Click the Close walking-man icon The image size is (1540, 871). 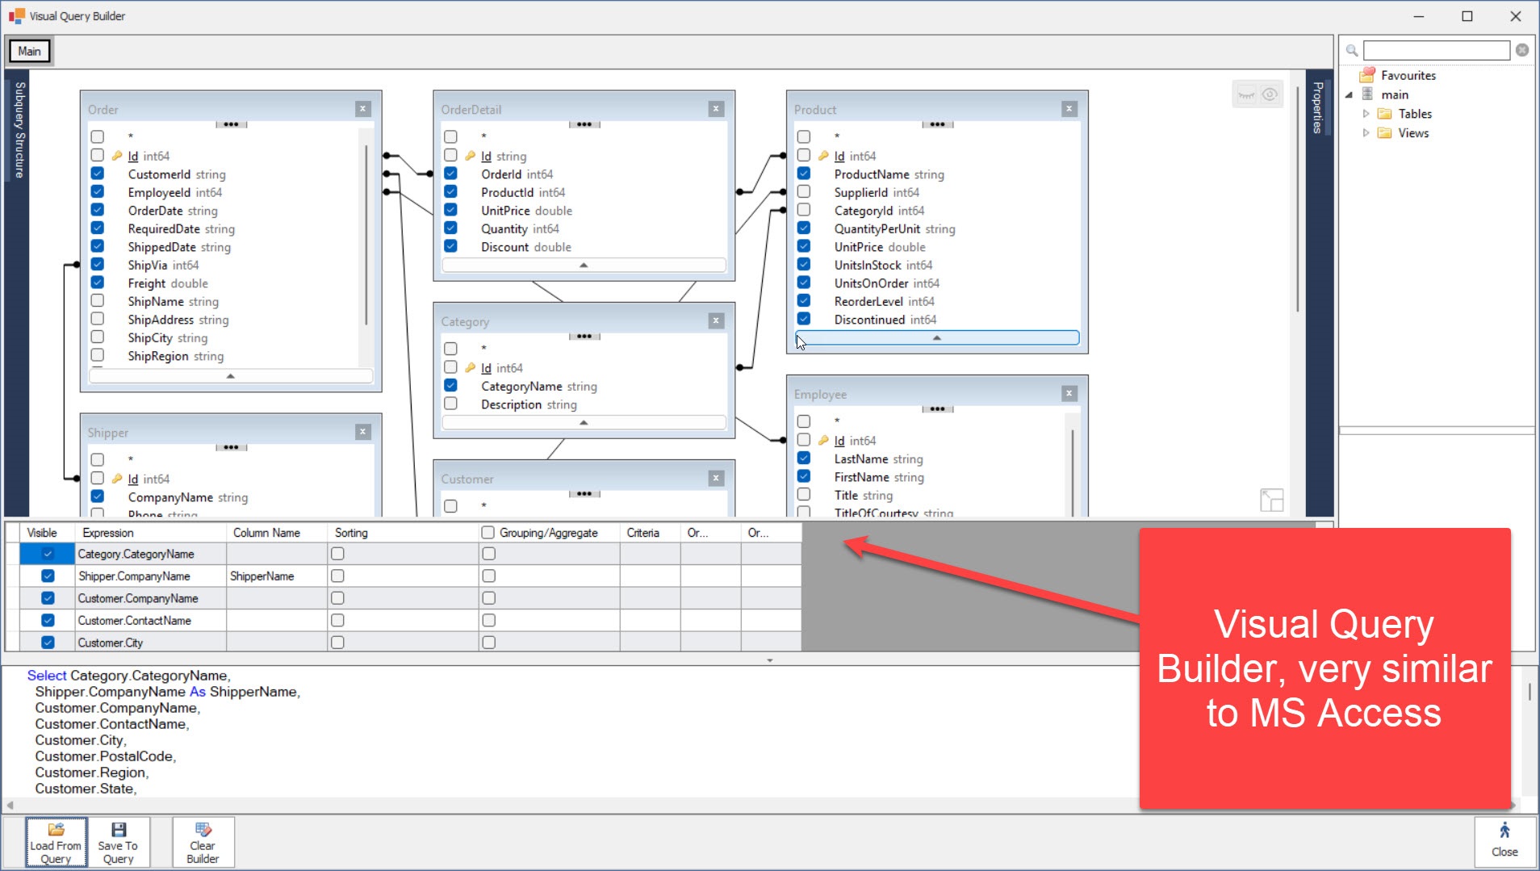click(x=1504, y=831)
